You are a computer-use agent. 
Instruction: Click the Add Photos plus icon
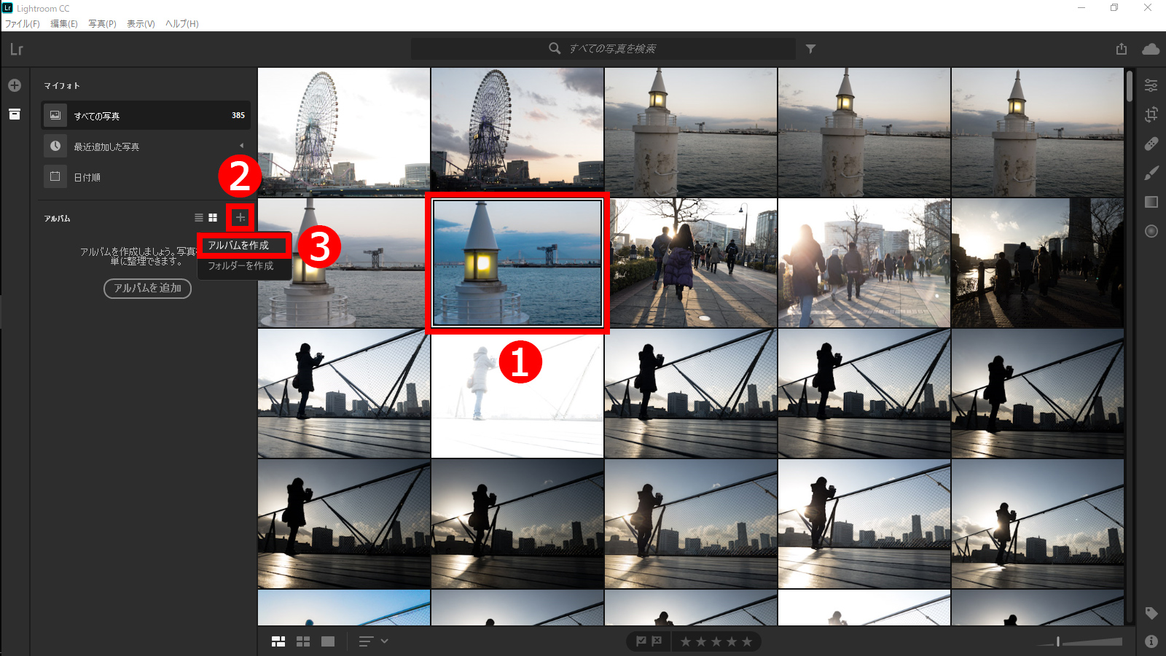[x=15, y=85]
